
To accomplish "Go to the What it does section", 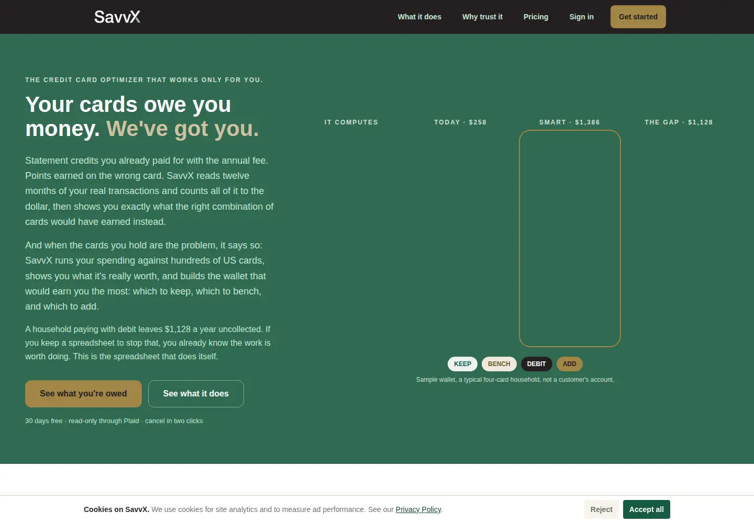I will point(419,17).
